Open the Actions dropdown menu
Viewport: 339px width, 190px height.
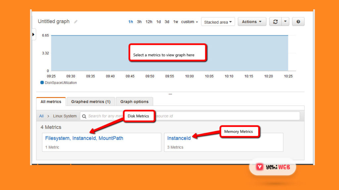pos(252,22)
